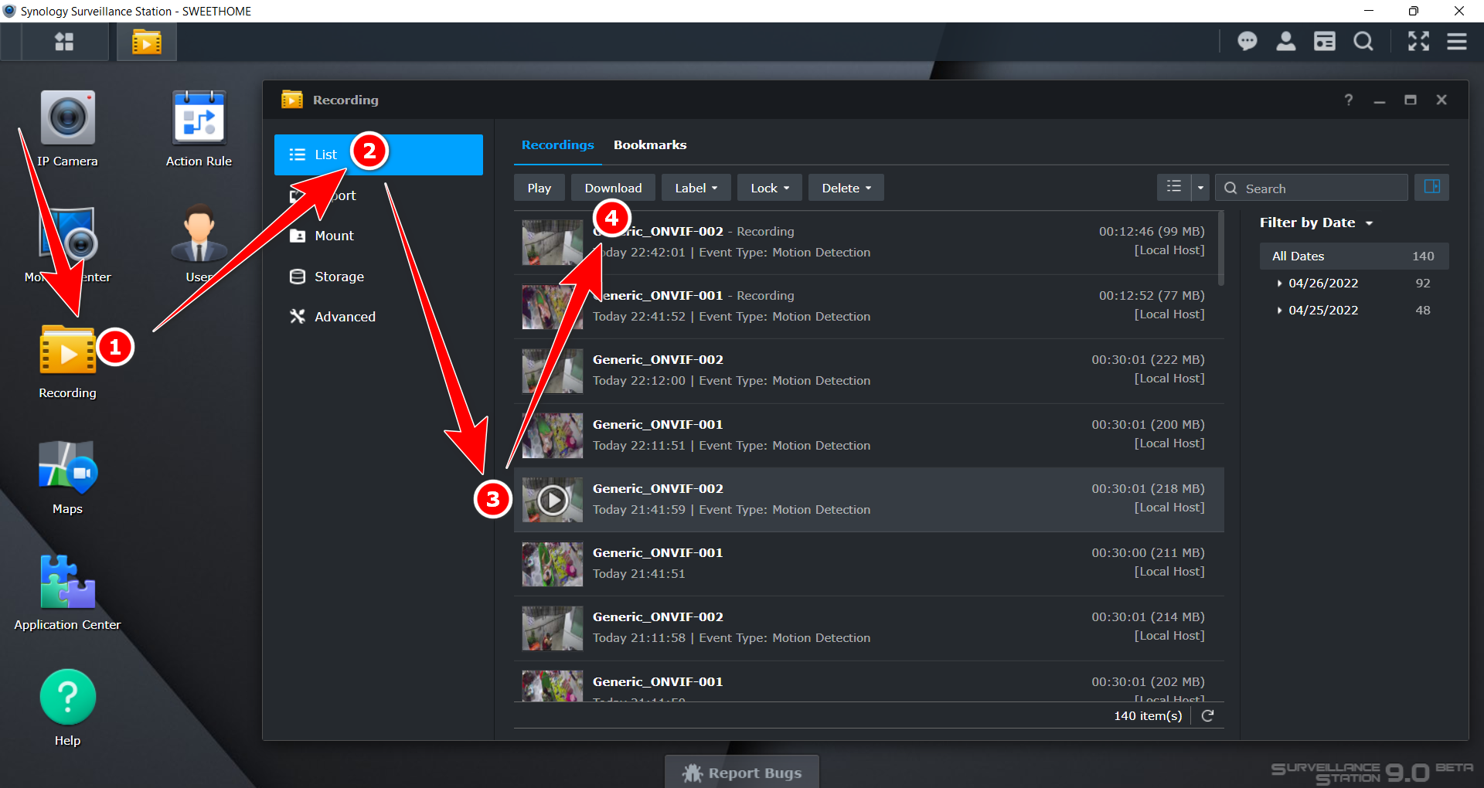Viewport: 1484px width, 788px height.
Task: Expand the 04/26/2022 date entry
Action: 1280,284
